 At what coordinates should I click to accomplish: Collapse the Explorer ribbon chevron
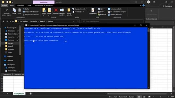tap(141, 5)
